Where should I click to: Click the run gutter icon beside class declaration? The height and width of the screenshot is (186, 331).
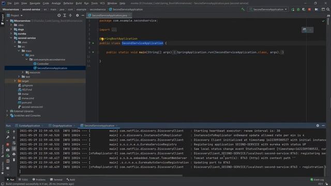93,43
